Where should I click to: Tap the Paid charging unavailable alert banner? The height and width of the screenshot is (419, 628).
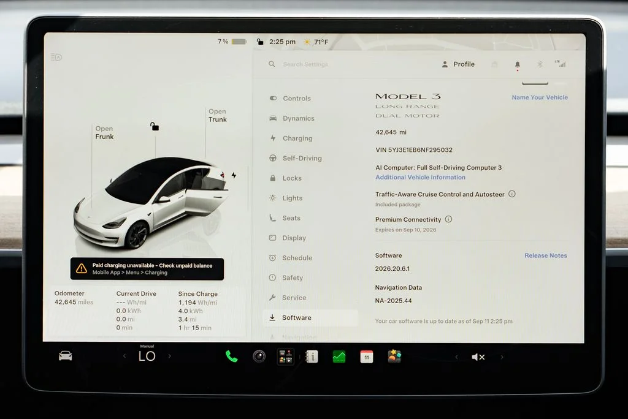coord(147,269)
